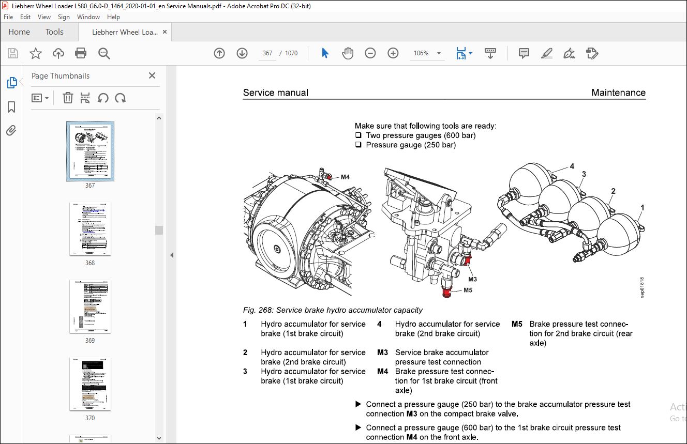Collapse the navigation pane with arrow
The image size is (687, 444).
(172, 255)
